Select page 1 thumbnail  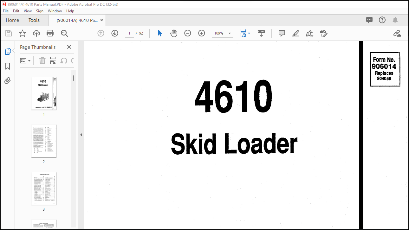coord(44,93)
